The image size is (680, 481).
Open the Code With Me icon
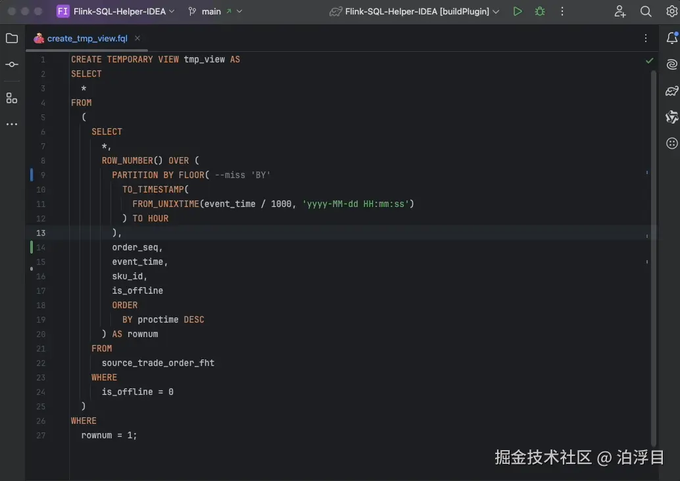(620, 11)
